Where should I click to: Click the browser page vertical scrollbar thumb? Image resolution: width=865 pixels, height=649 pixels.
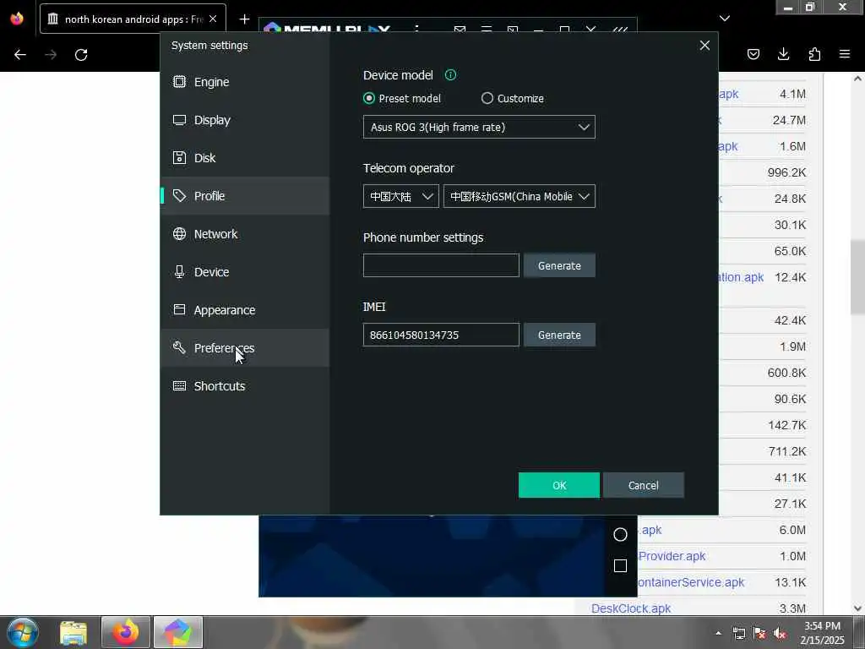(857, 276)
